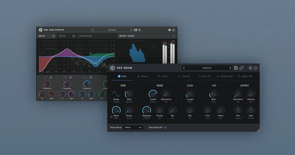The image size is (295, 155).
Task: Toggle OSL Side Effects plugin power icon
Action: point(174,30)
